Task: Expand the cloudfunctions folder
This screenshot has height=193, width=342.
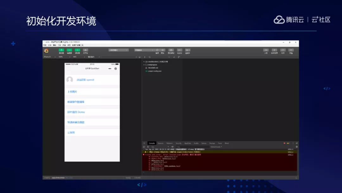Action: pyautogui.click(x=144, y=62)
